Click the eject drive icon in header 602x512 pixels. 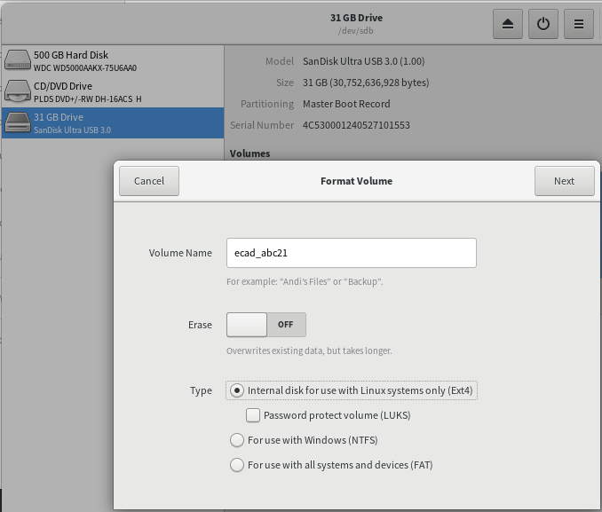pos(508,25)
